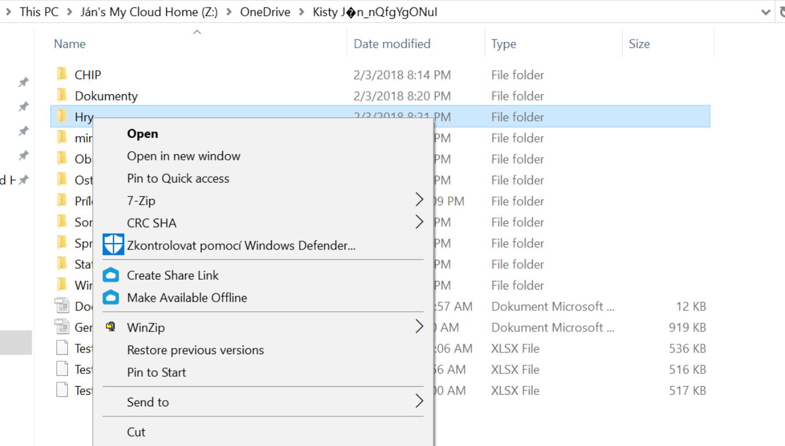This screenshot has width=785, height=446.
Task: Click the 517 KB XLSX file icon
Action: 62,390
